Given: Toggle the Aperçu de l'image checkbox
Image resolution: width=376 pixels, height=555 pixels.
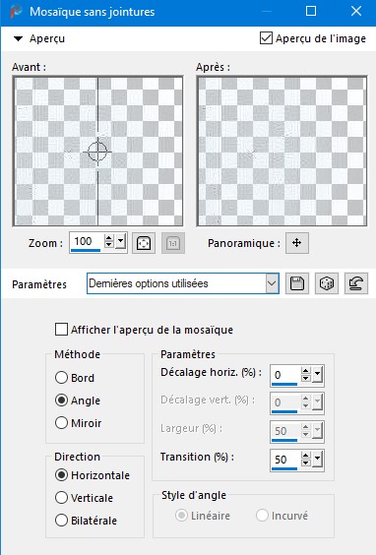Looking at the screenshot, I should tap(266, 37).
